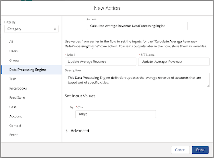Click the API Name input field

point(174,62)
